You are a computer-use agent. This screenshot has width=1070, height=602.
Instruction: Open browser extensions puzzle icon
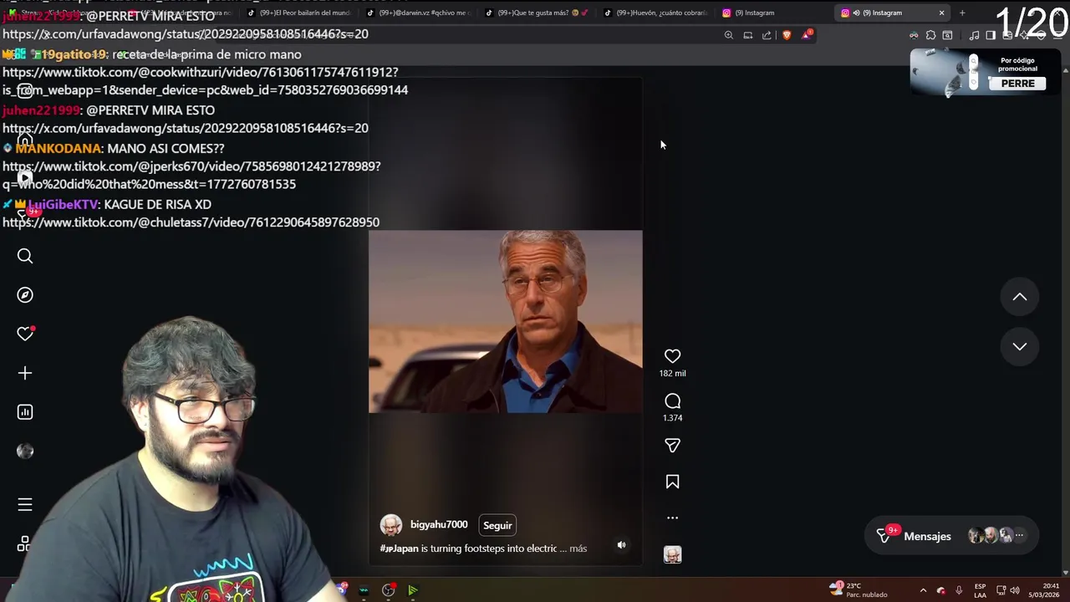[x=930, y=35]
